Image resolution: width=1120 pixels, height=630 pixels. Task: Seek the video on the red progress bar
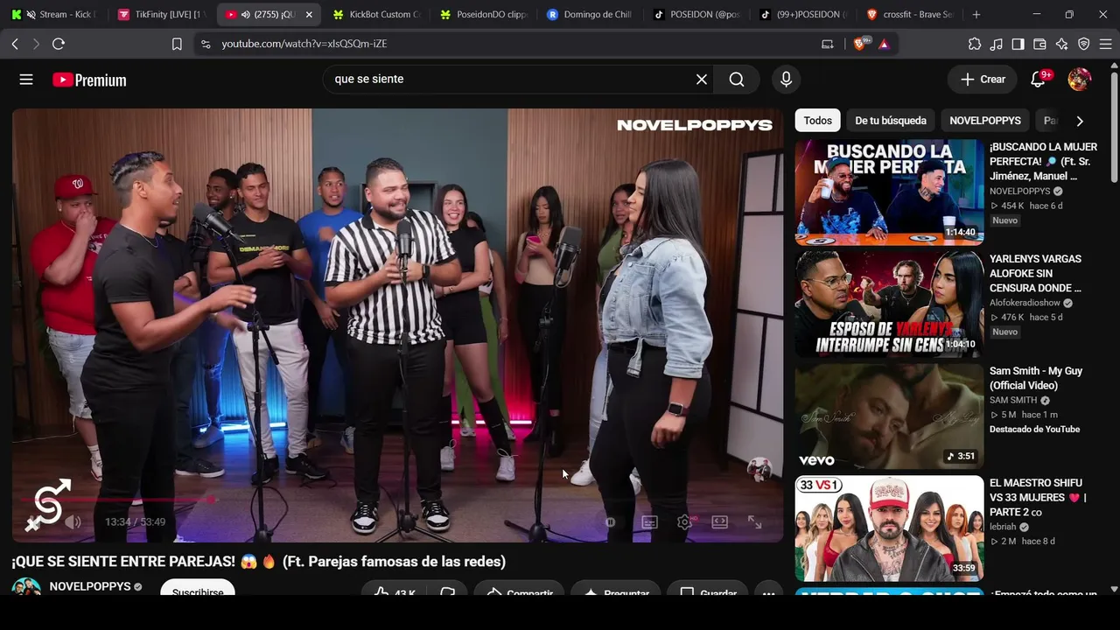398,500
